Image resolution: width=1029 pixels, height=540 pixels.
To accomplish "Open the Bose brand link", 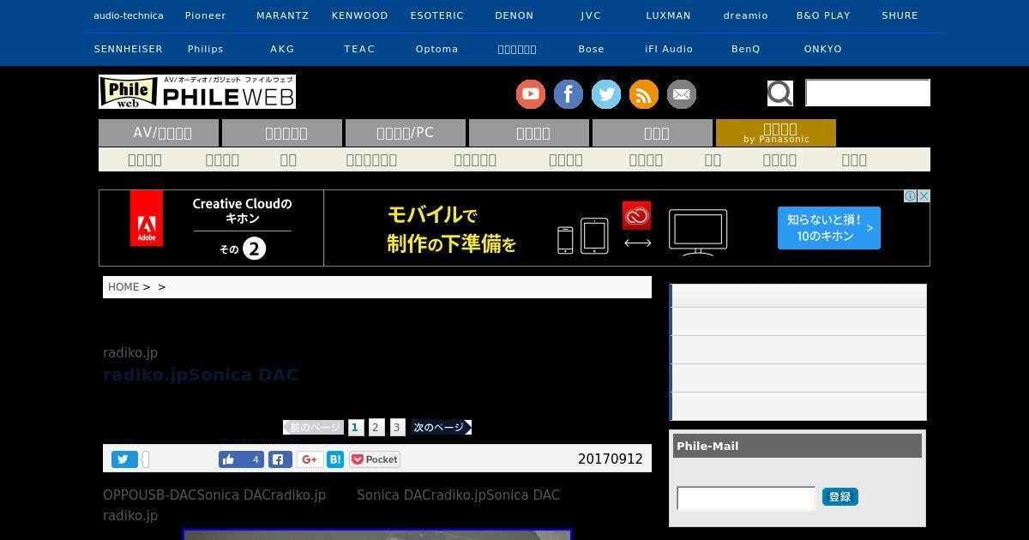I will [591, 49].
